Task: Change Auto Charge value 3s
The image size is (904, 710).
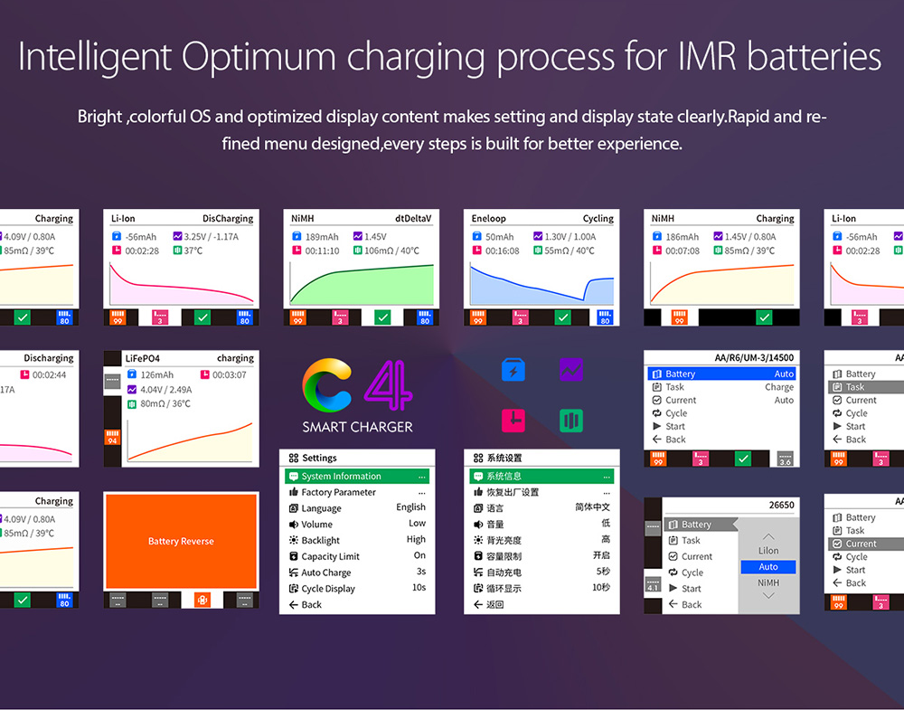Action: 421,572
